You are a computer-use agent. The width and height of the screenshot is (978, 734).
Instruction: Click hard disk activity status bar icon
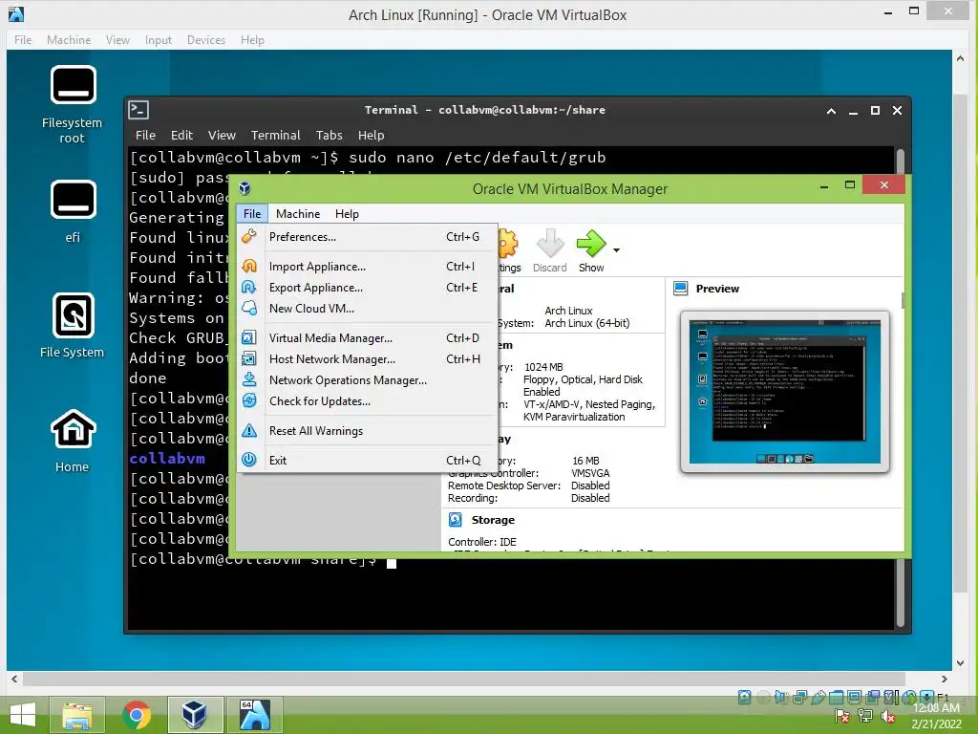[x=744, y=697]
